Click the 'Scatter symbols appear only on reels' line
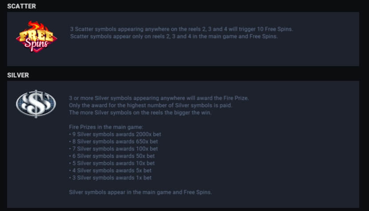Viewport: 369px width, 211px height. tap(174, 36)
